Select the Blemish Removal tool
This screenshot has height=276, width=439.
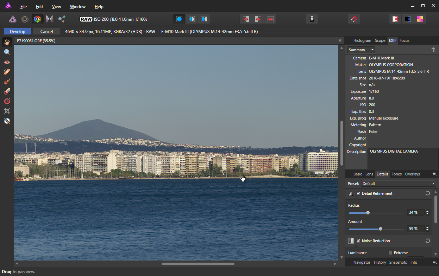click(7, 72)
